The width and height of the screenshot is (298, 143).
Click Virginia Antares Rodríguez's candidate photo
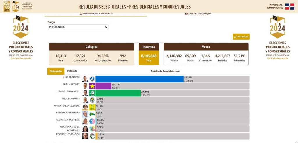[85, 129]
